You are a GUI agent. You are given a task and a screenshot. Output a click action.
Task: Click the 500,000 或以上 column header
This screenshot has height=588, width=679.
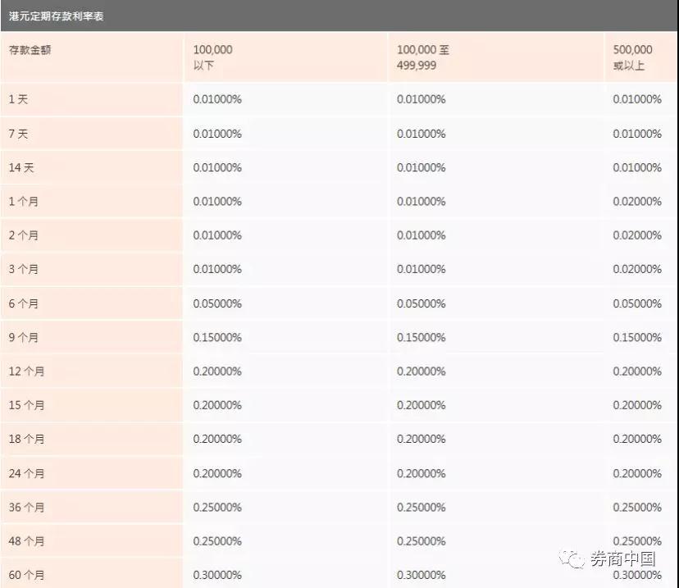tap(632, 57)
